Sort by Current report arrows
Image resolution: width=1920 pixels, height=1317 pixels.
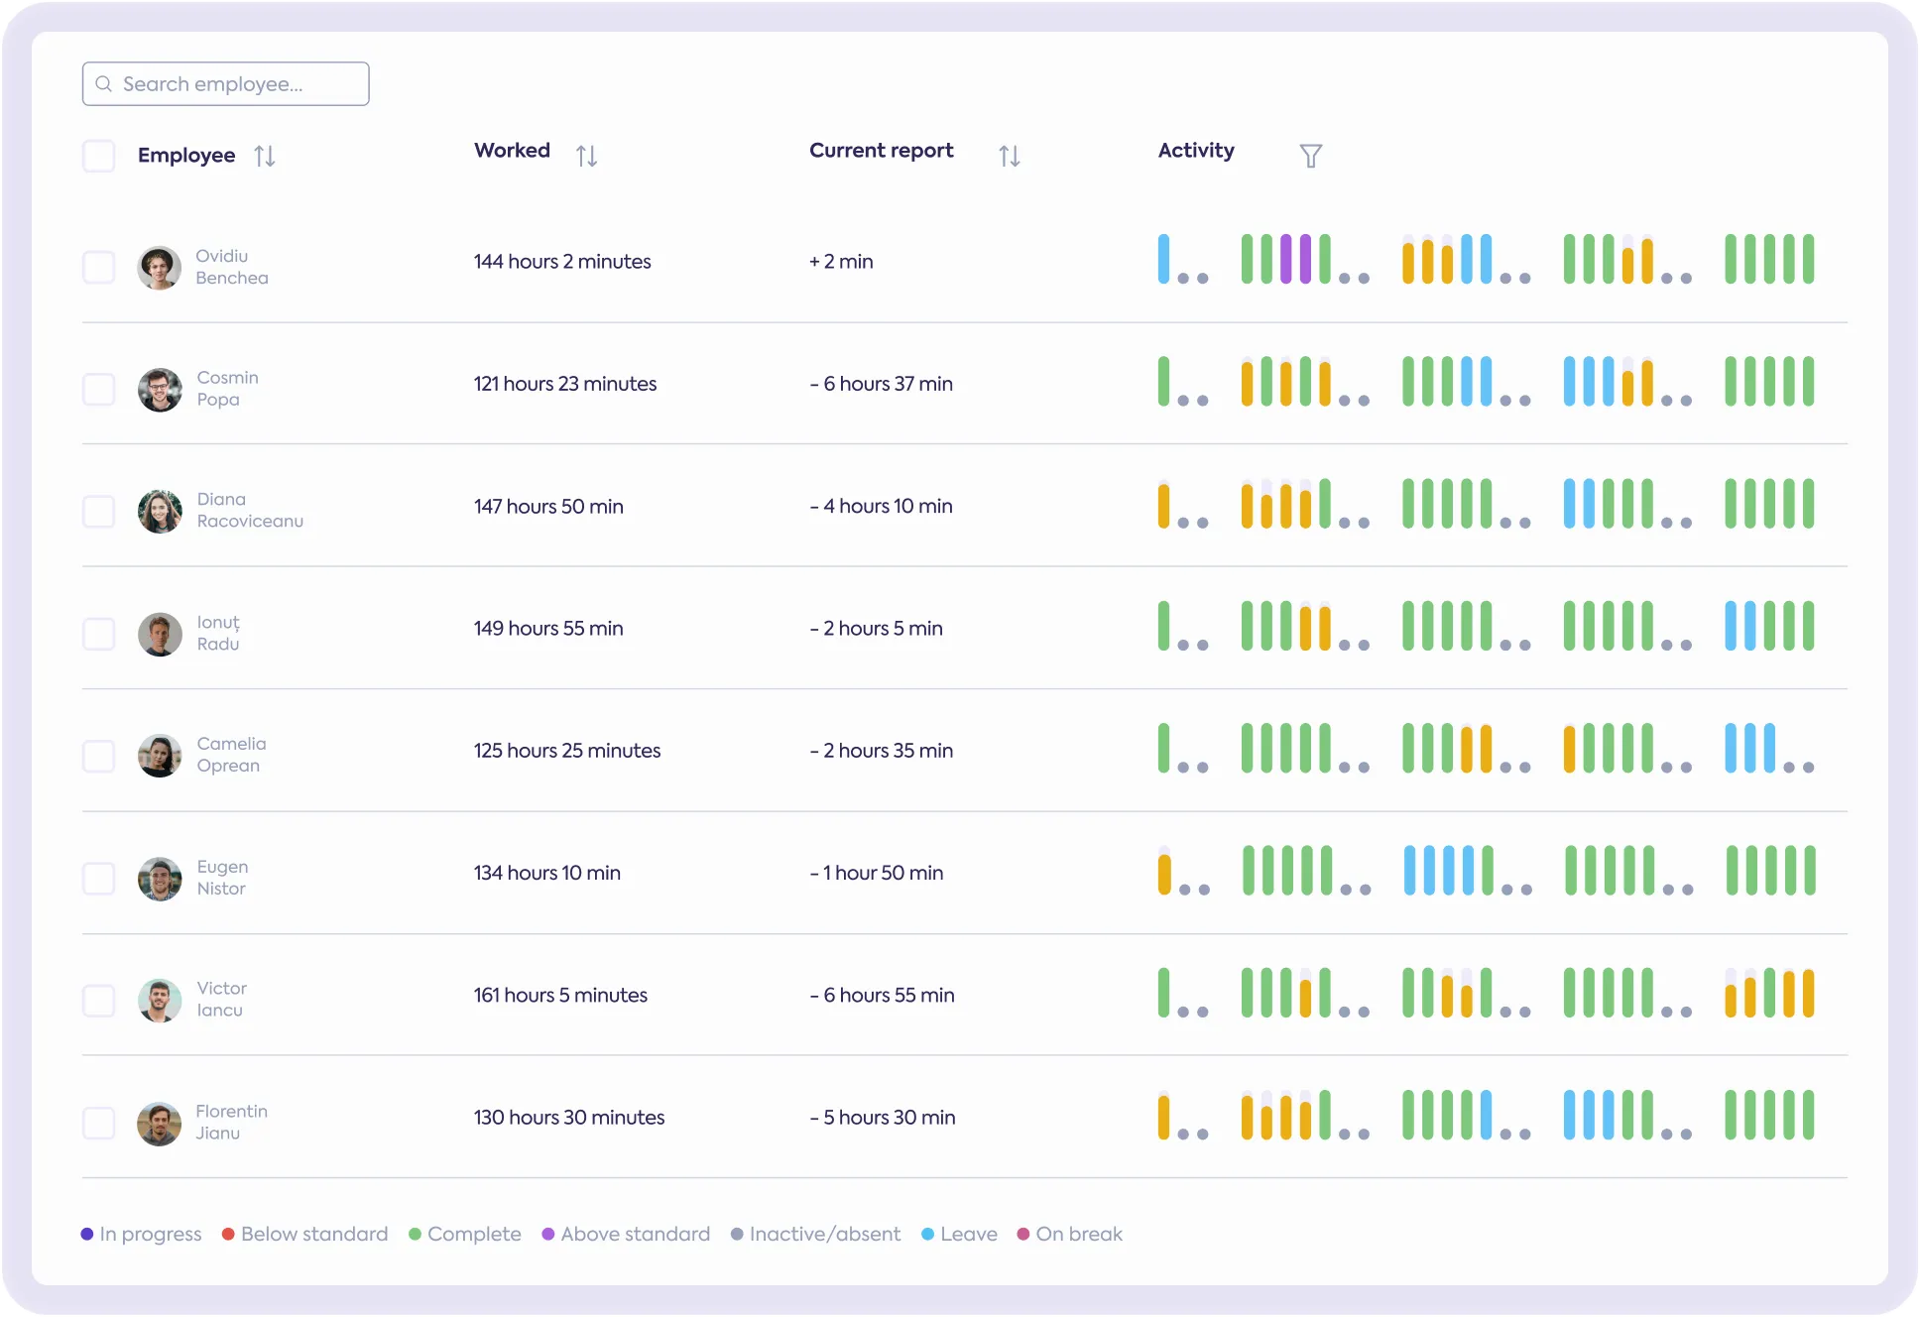pyautogui.click(x=1009, y=156)
